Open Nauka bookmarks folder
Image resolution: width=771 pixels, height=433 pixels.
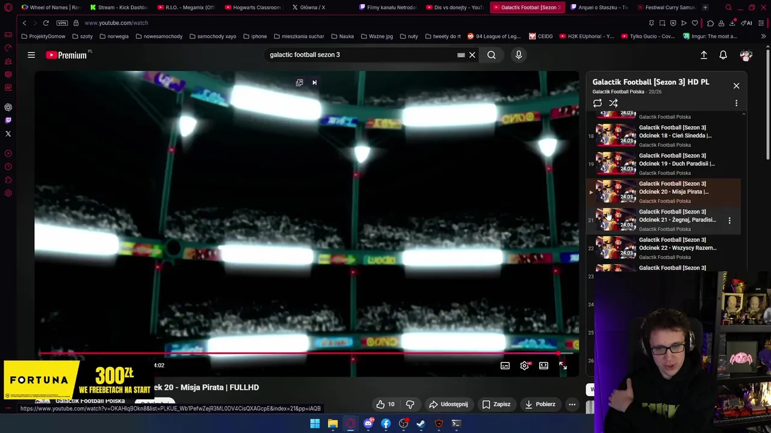pyautogui.click(x=342, y=36)
